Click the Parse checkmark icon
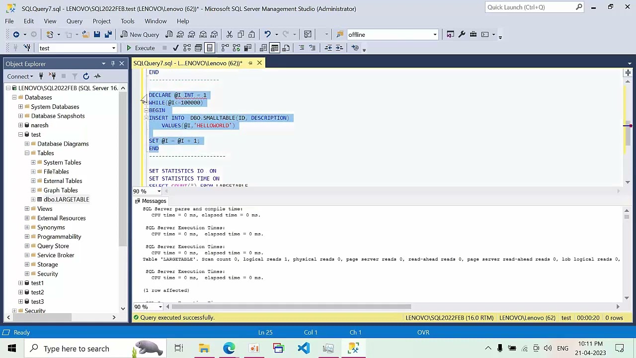Screen dimensions: 636x358 tap(175, 48)
